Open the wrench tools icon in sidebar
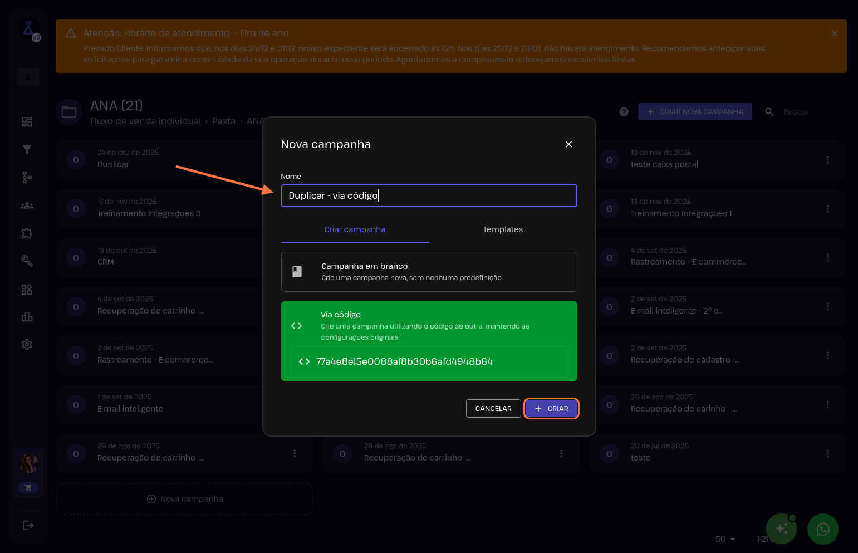 coord(27,261)
